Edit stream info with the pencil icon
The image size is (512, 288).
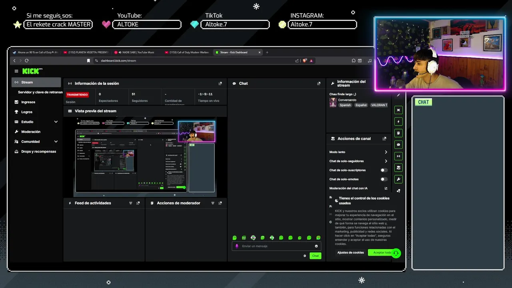click(x=398, y=95)
